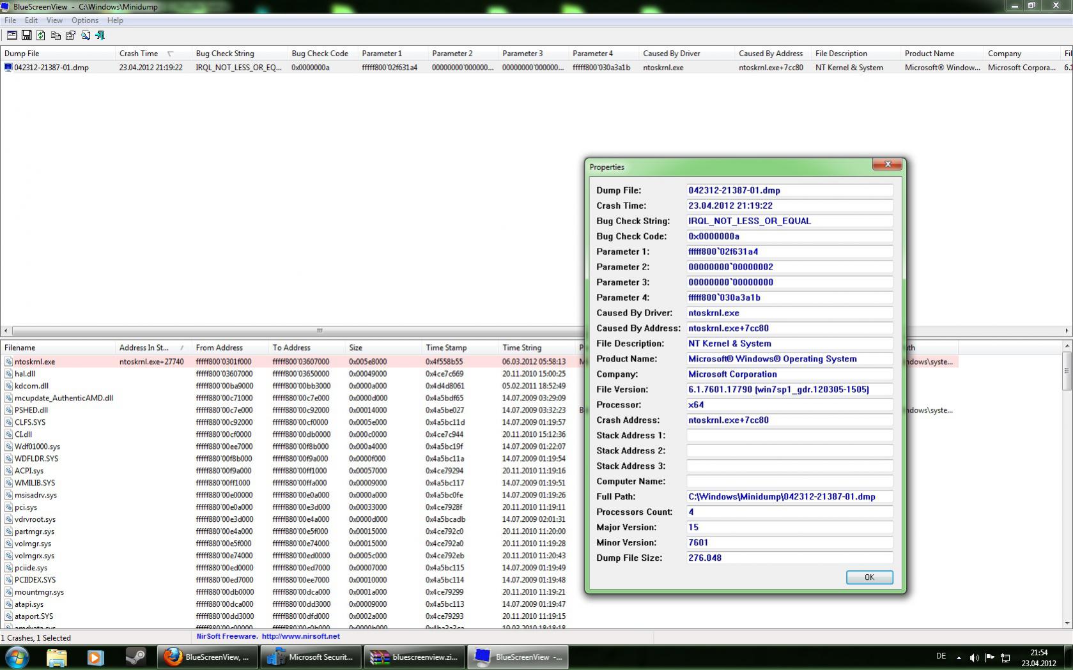The height and width of the screenshot is (670, 1073).
Task: Click the DE language indicator
Action: [x=941, y=656]
